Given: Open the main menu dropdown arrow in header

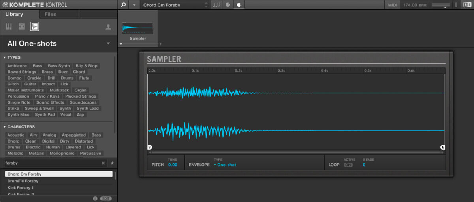Looking at the screenshot, I should click(x=134, y=5).
